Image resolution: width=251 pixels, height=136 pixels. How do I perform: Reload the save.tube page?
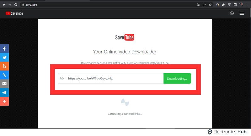click(16, 5)
